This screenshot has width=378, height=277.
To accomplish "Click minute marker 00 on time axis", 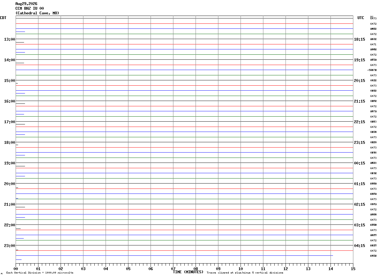I will click(16, 269).
